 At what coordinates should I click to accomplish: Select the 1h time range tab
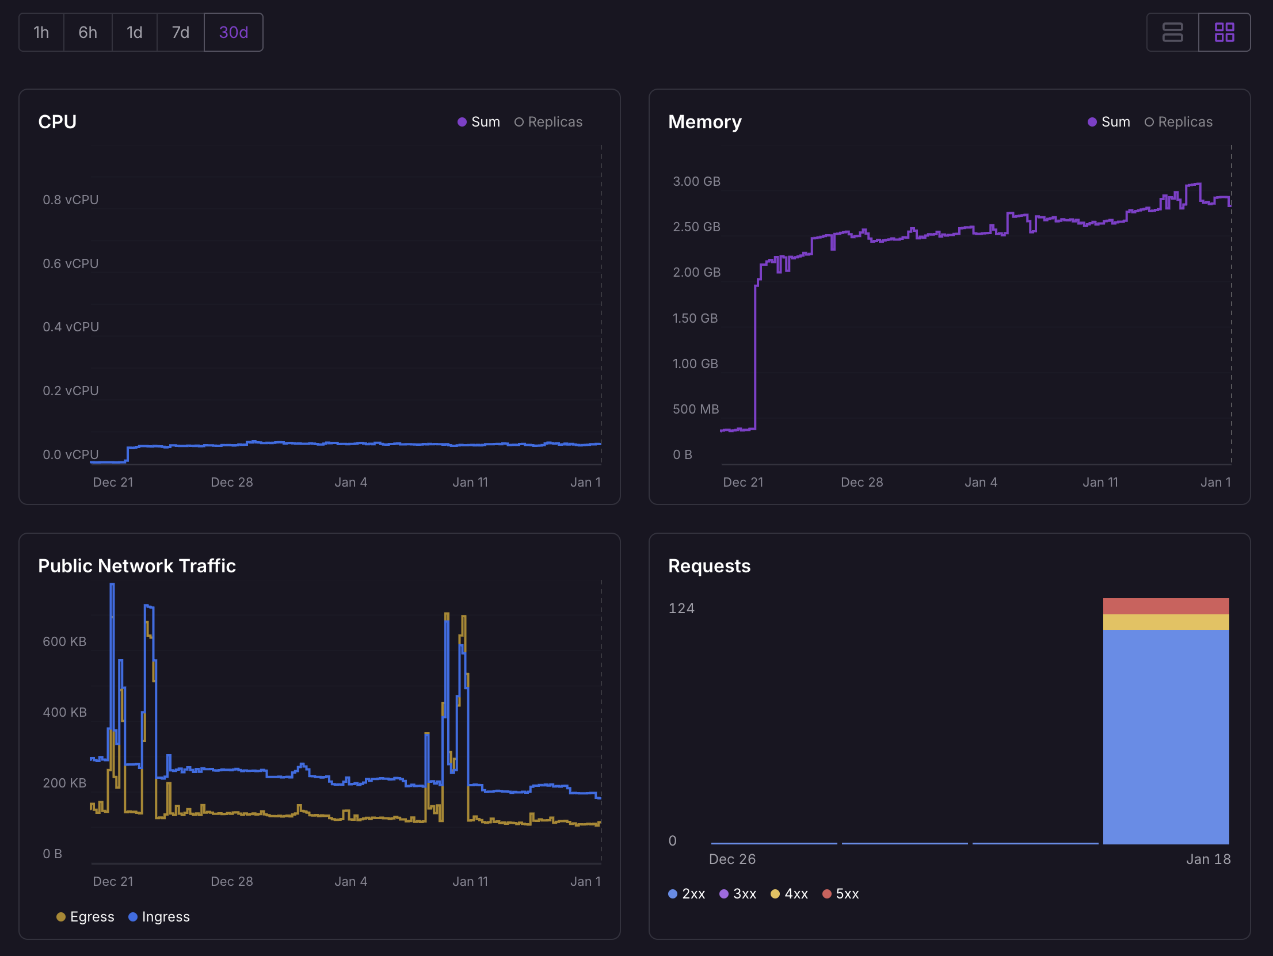41,32
